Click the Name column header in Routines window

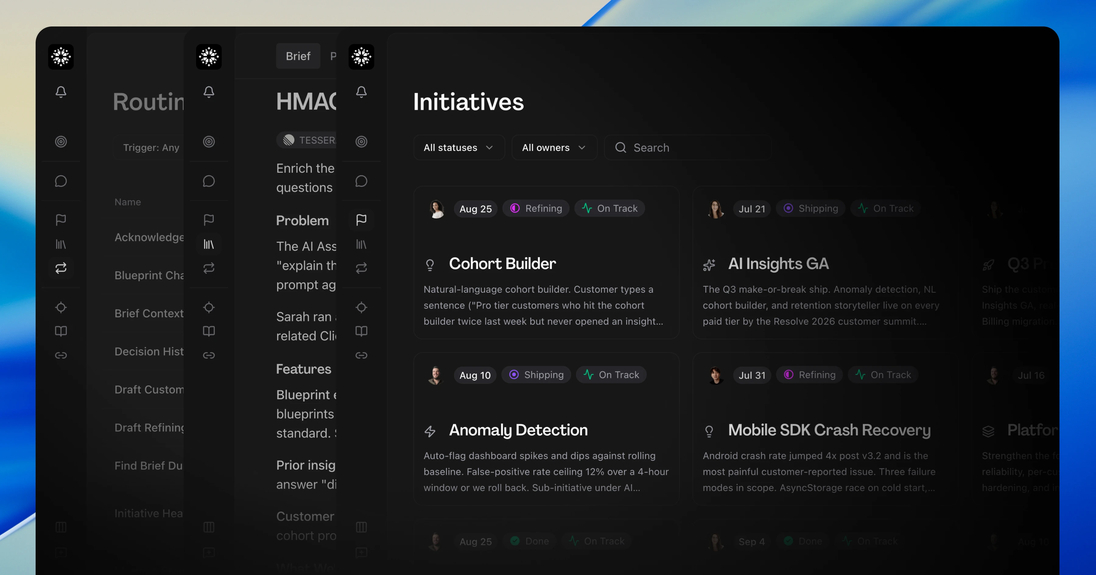coord(128,202)
